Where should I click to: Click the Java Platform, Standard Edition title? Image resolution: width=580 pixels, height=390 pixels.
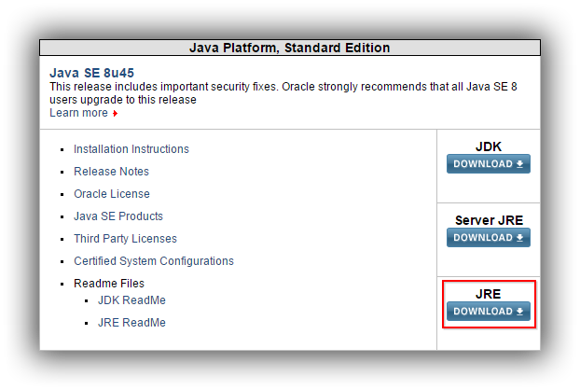290,48
